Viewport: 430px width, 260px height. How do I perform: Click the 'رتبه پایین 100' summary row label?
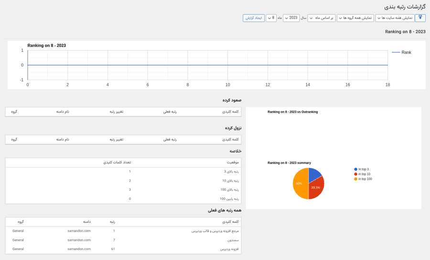point(229,199)
